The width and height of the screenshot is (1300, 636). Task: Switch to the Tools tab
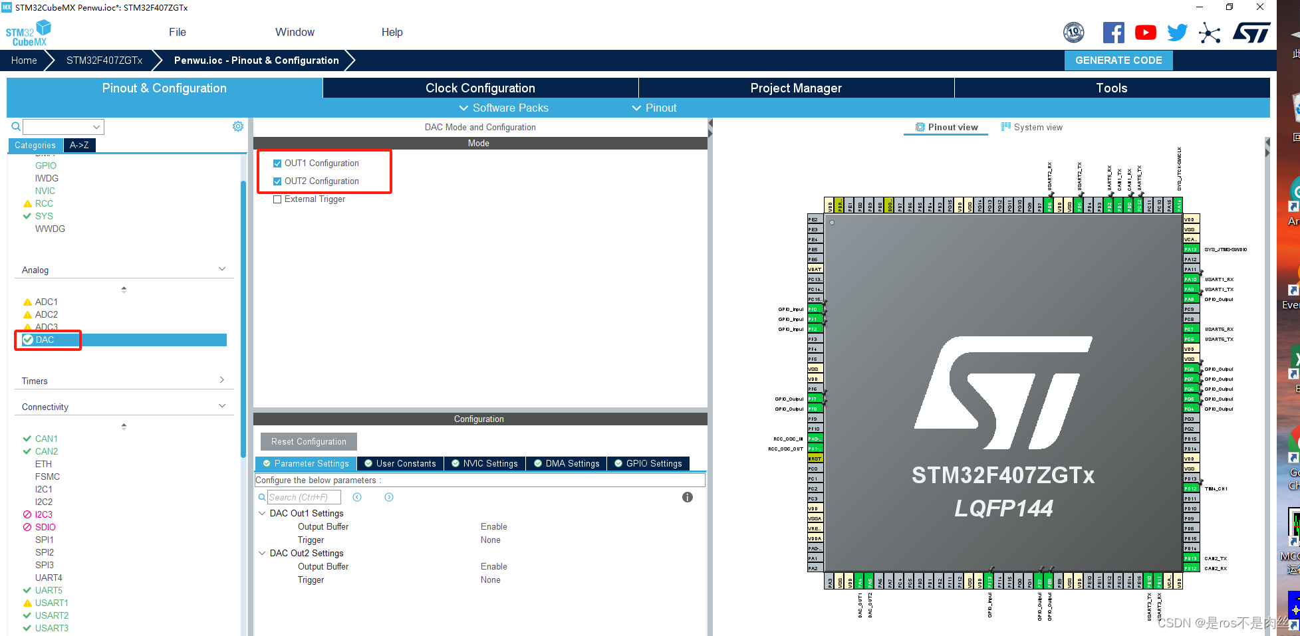1112,88
